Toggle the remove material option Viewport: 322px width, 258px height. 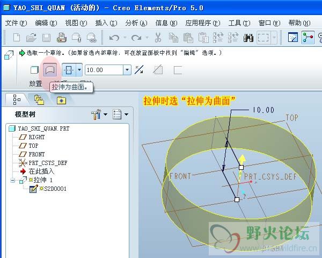[x=158, y=70]
